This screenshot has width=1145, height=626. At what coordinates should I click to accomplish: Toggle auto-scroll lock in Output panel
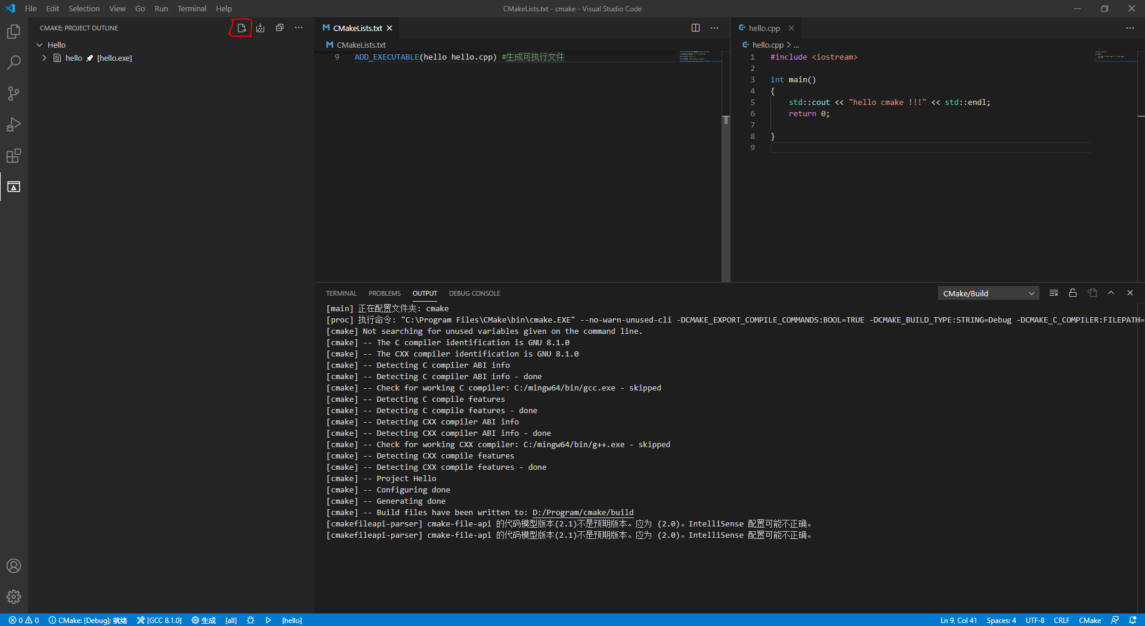click(1072, 293)
